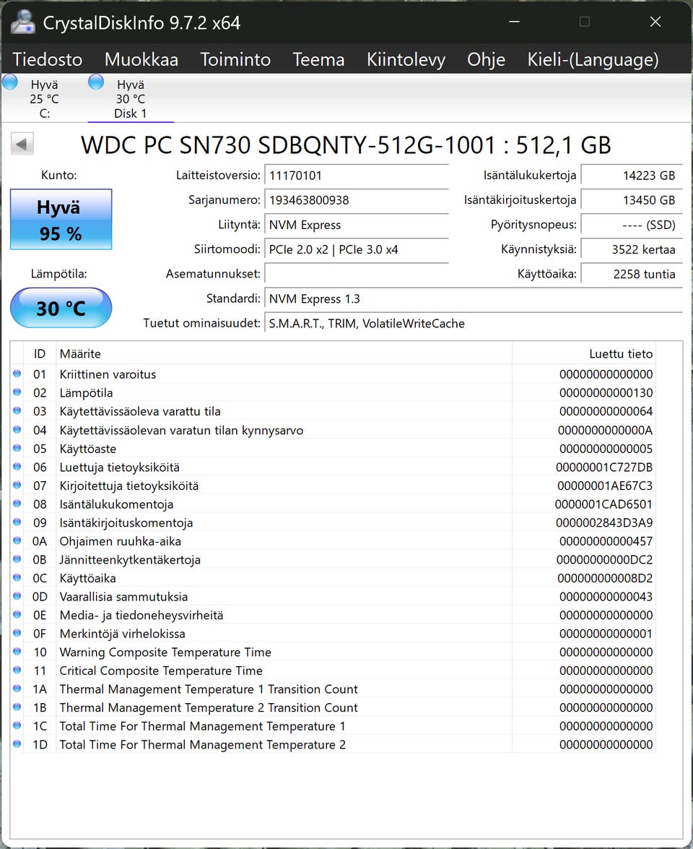693x849 pixels.
Task: Click status dot of Lämpötila attribute row
Action: point(17,392)
